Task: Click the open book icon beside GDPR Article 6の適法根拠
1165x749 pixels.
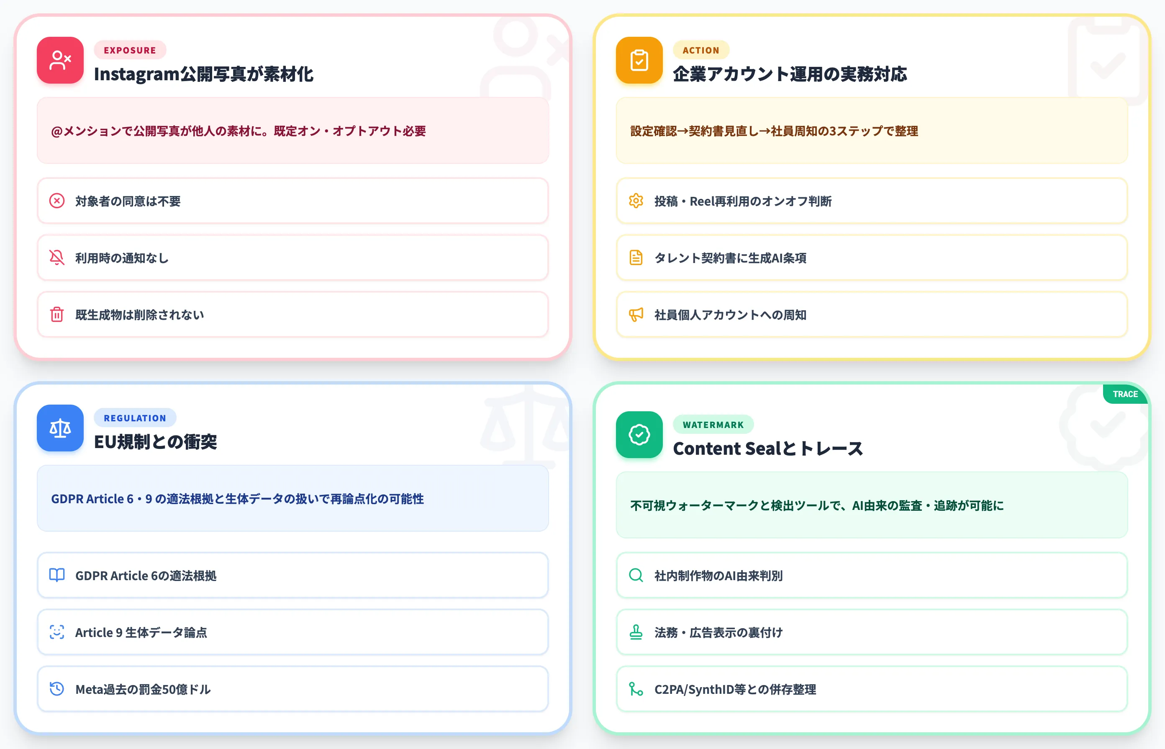Action: (x=57, y=576)
